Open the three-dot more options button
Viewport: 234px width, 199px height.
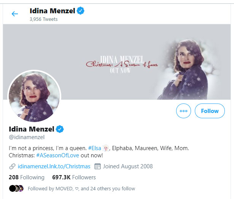[x=183, y=111]
